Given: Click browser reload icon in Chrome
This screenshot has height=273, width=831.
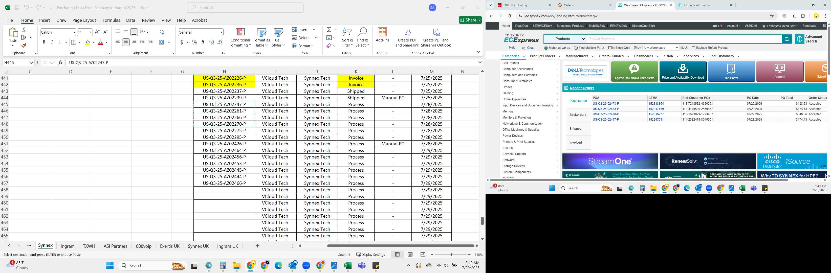Looking at the screenshot, I should 509,16.
